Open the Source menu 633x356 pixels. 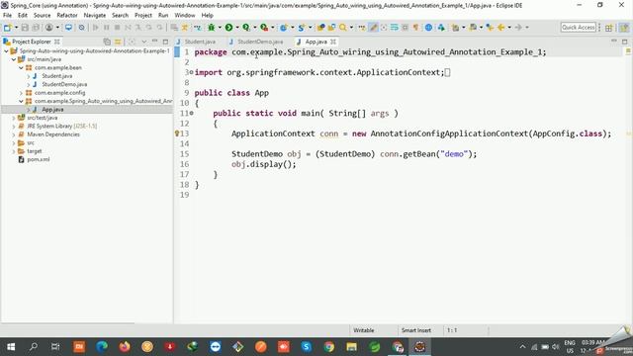pos(42,15)
